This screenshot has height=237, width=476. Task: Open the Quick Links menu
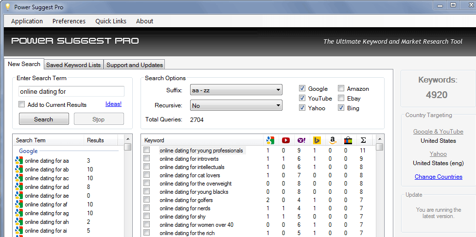111,21
